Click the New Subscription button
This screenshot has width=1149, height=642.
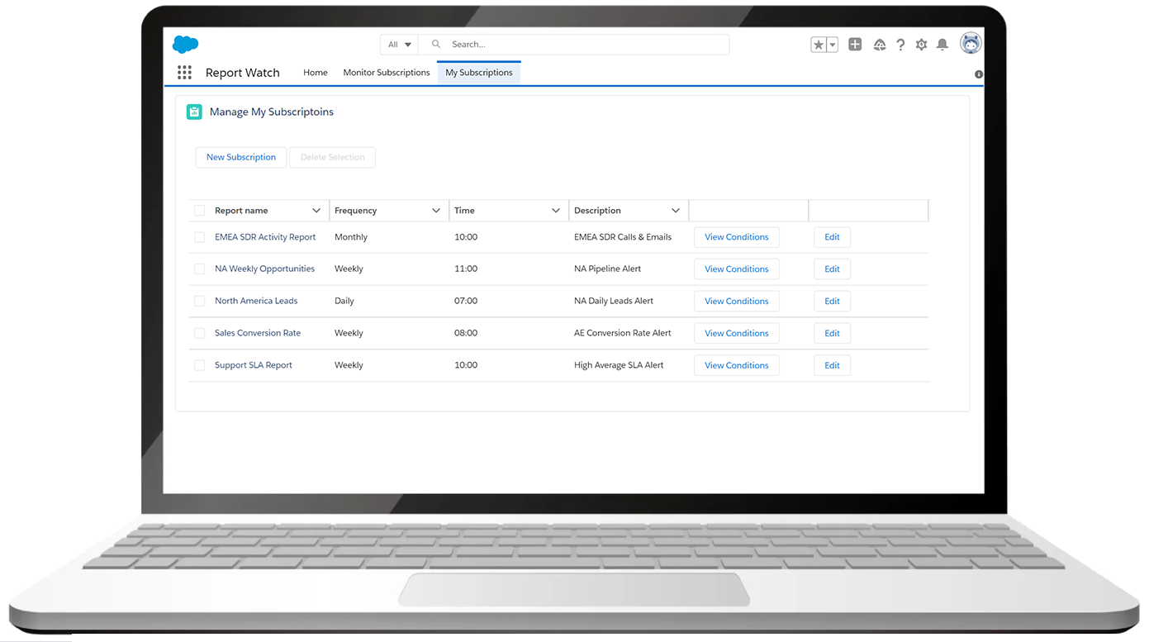[241, 157]
